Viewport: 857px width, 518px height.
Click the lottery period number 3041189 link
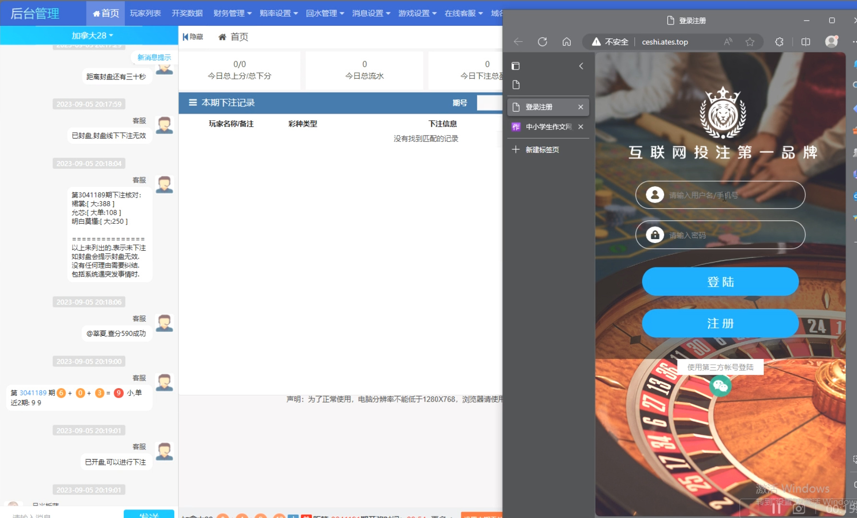point(33,393)
